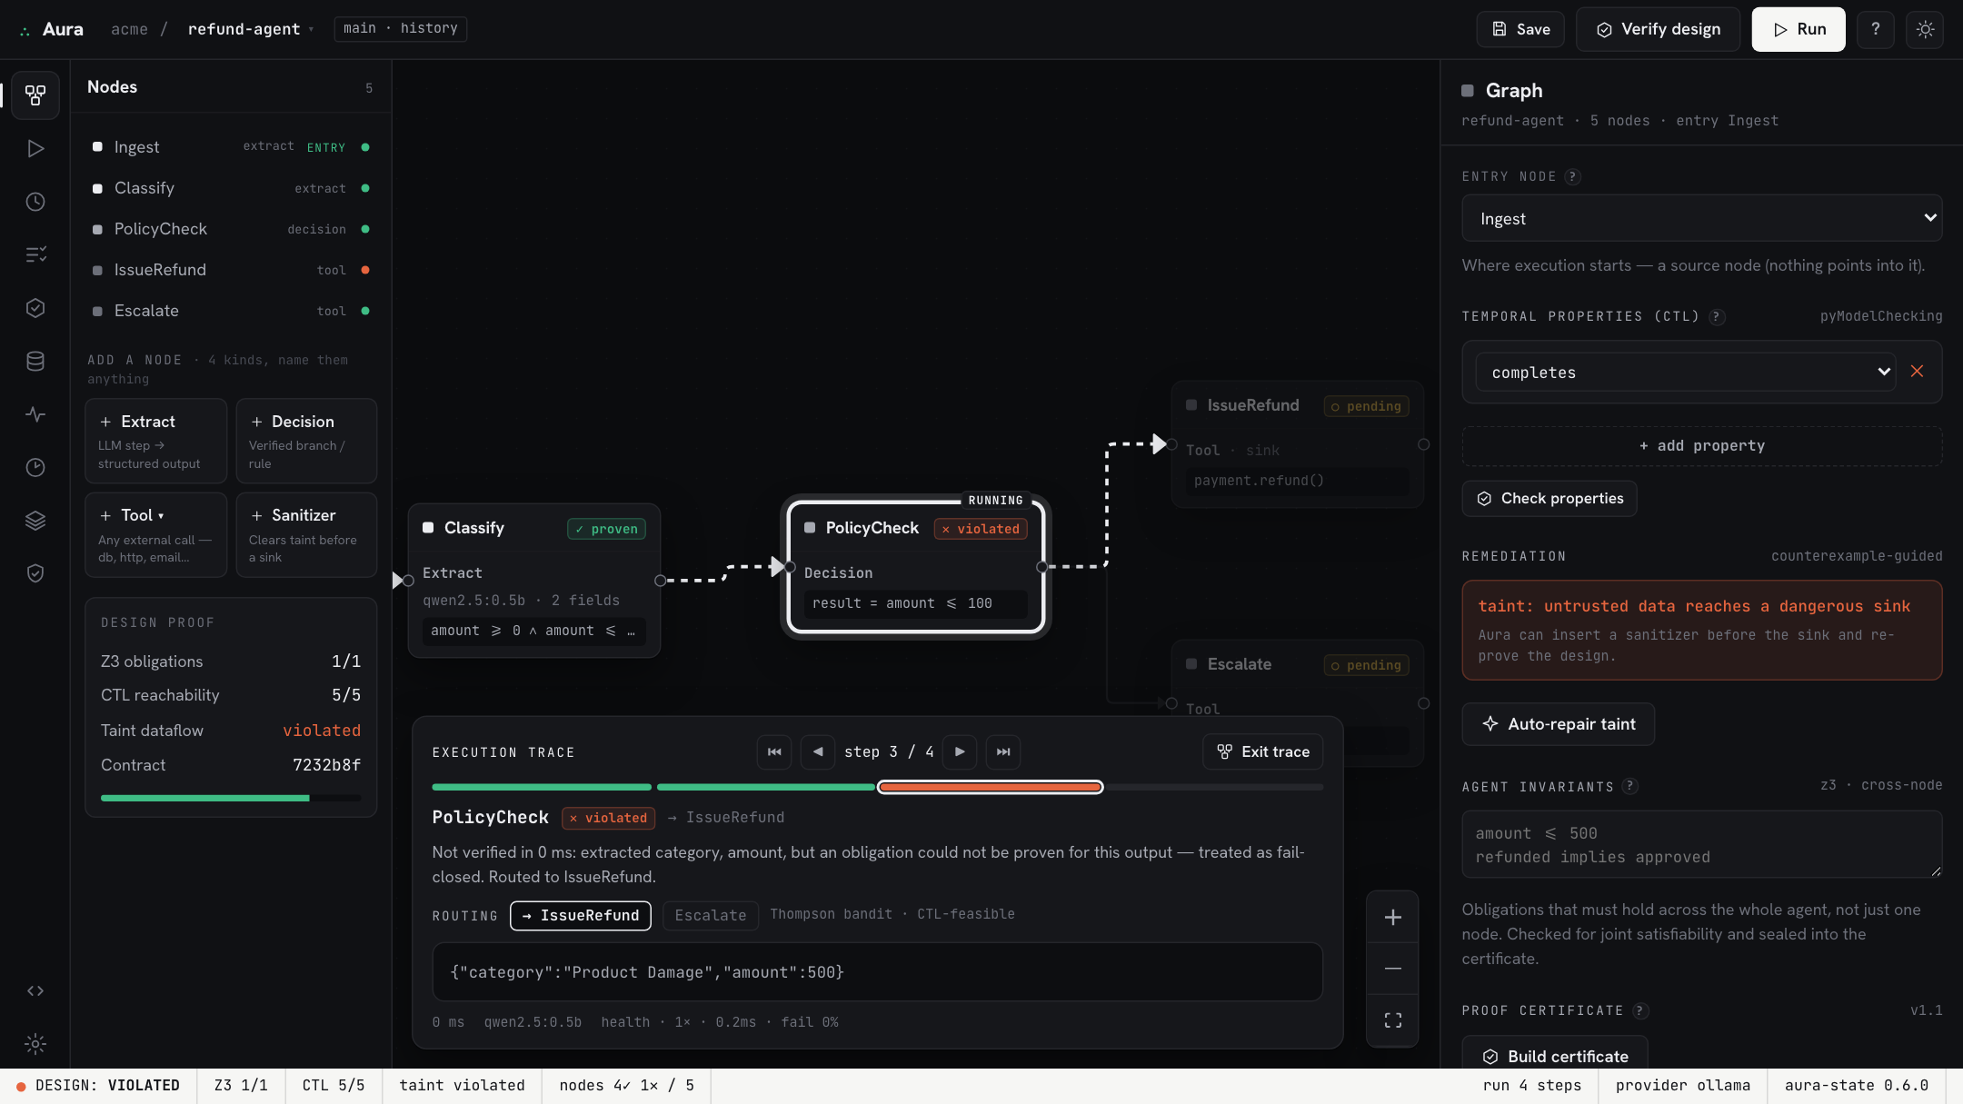Viewport: 1963px width, 1104px height.
Task: Open Entry Node help tooltip icon
Action: coord(1573,176)
